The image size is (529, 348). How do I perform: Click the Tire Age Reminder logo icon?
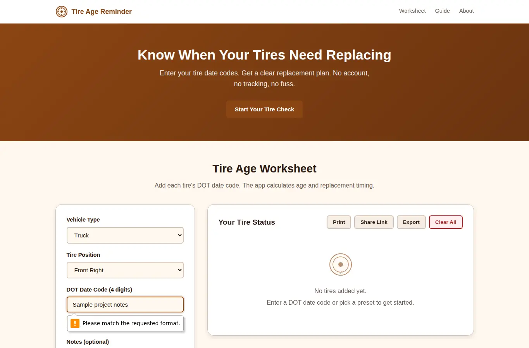click(62, 12)
